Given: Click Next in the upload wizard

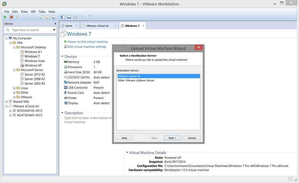Looking at the screenshot, I should [x=172, y=138].
